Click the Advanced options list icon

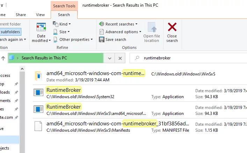coord(102,32)
